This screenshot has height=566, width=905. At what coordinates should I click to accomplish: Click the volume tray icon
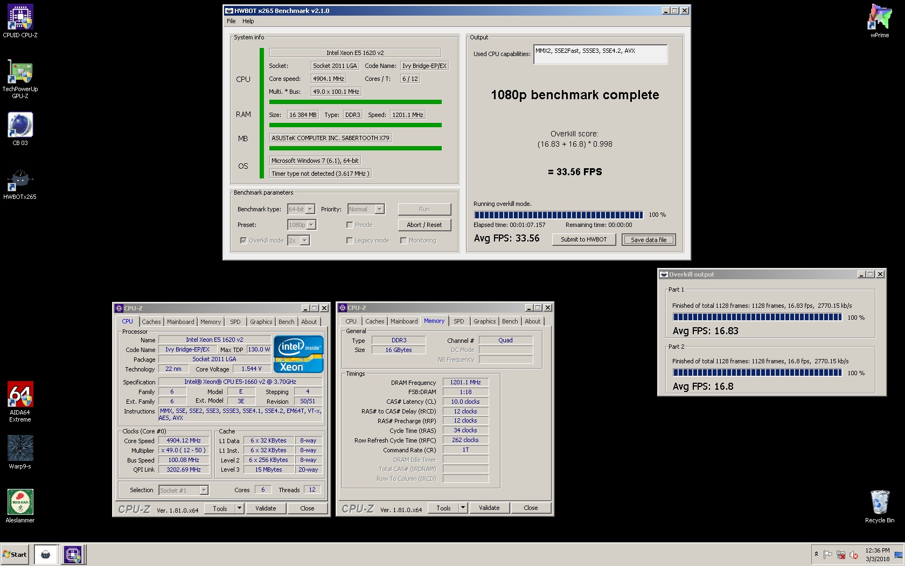[x=854, y=554]
